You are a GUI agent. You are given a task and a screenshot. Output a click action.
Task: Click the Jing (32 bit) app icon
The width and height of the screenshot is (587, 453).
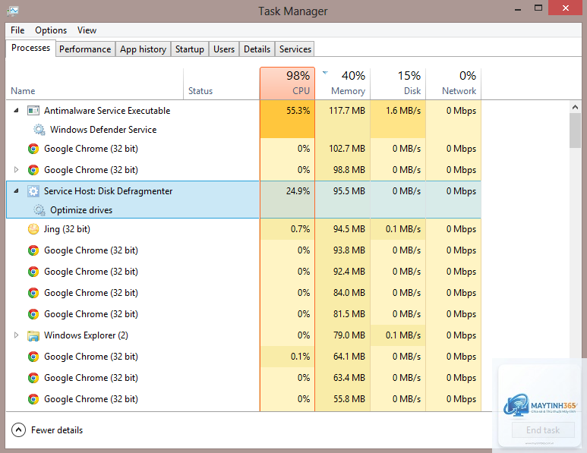[x=33, y=229]
